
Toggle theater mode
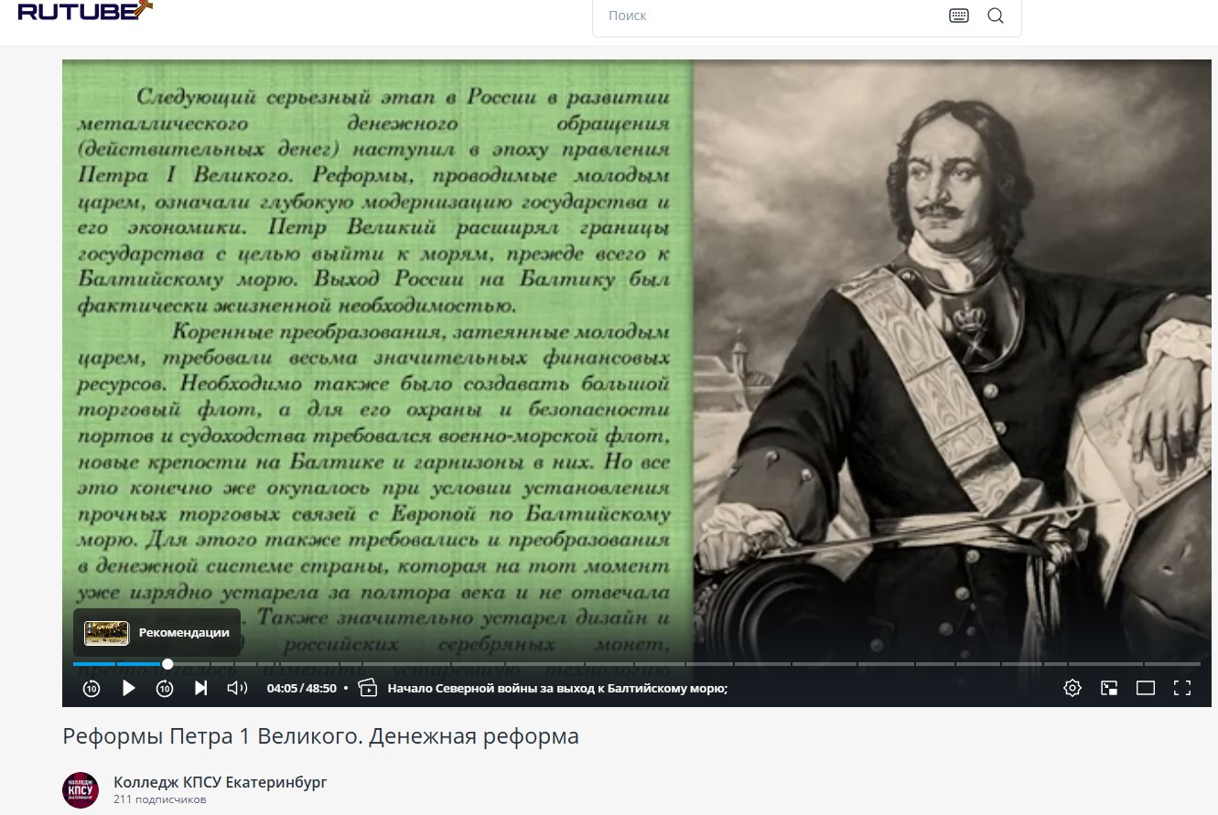coord(1146,688)
